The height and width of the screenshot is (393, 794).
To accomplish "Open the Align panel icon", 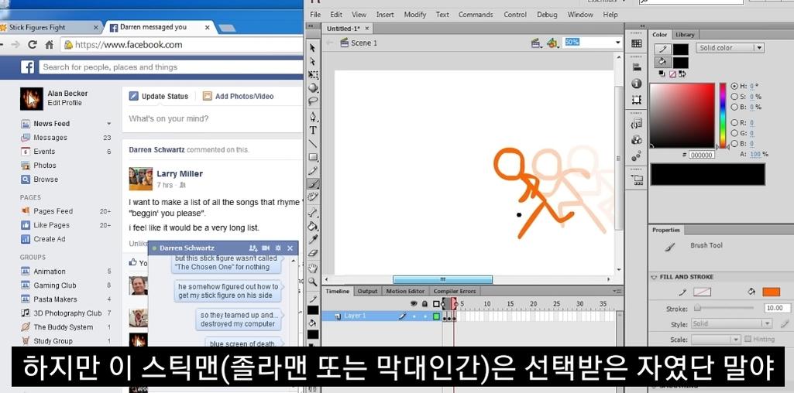I will pyautogui.click(x=637, y=67).
